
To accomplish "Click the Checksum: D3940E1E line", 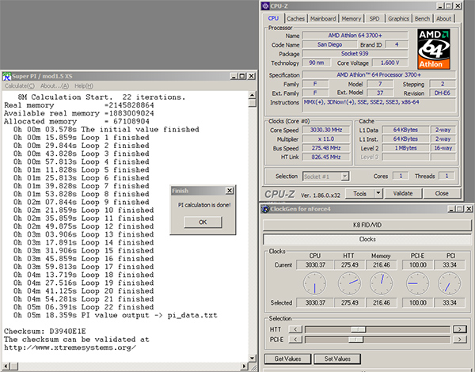I will coord(45,331).
